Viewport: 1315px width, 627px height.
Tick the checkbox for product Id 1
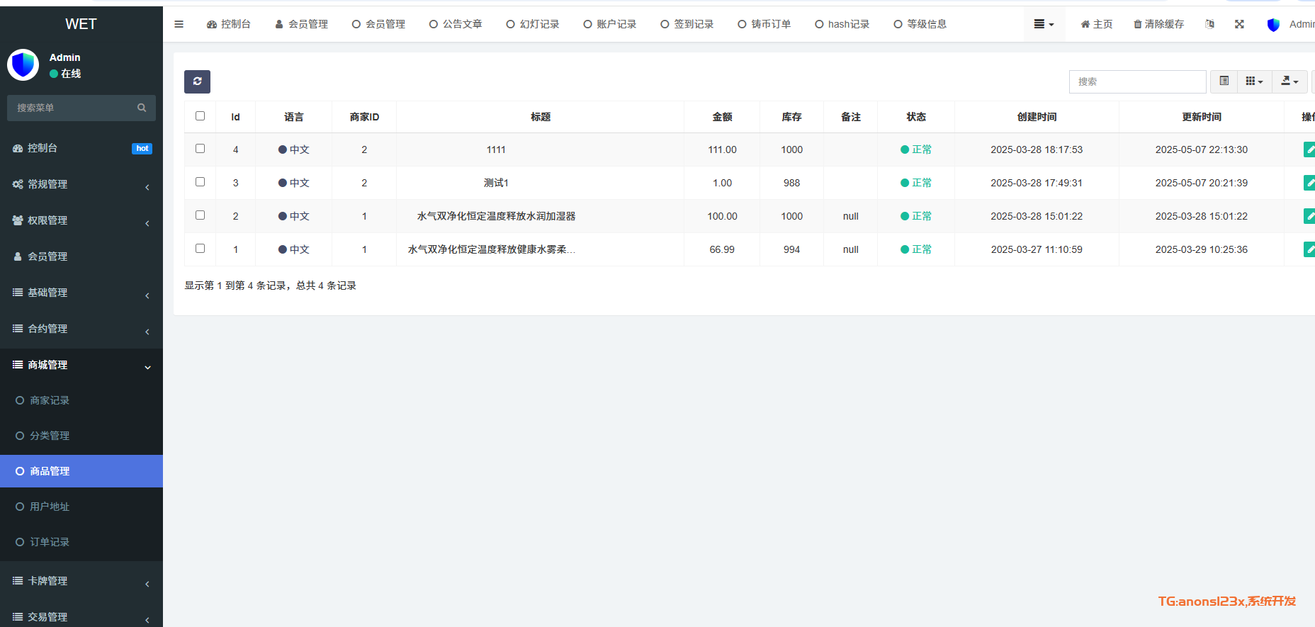click(200, 249)
